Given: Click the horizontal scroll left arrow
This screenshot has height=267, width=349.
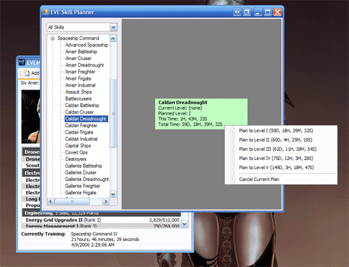Looking at the screenshot, I should (x=51, y=201).
